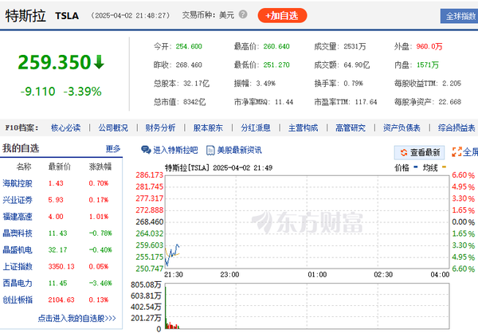Click the -9.110 price change value
Screen dimensions: 478x333
[37, 92]
